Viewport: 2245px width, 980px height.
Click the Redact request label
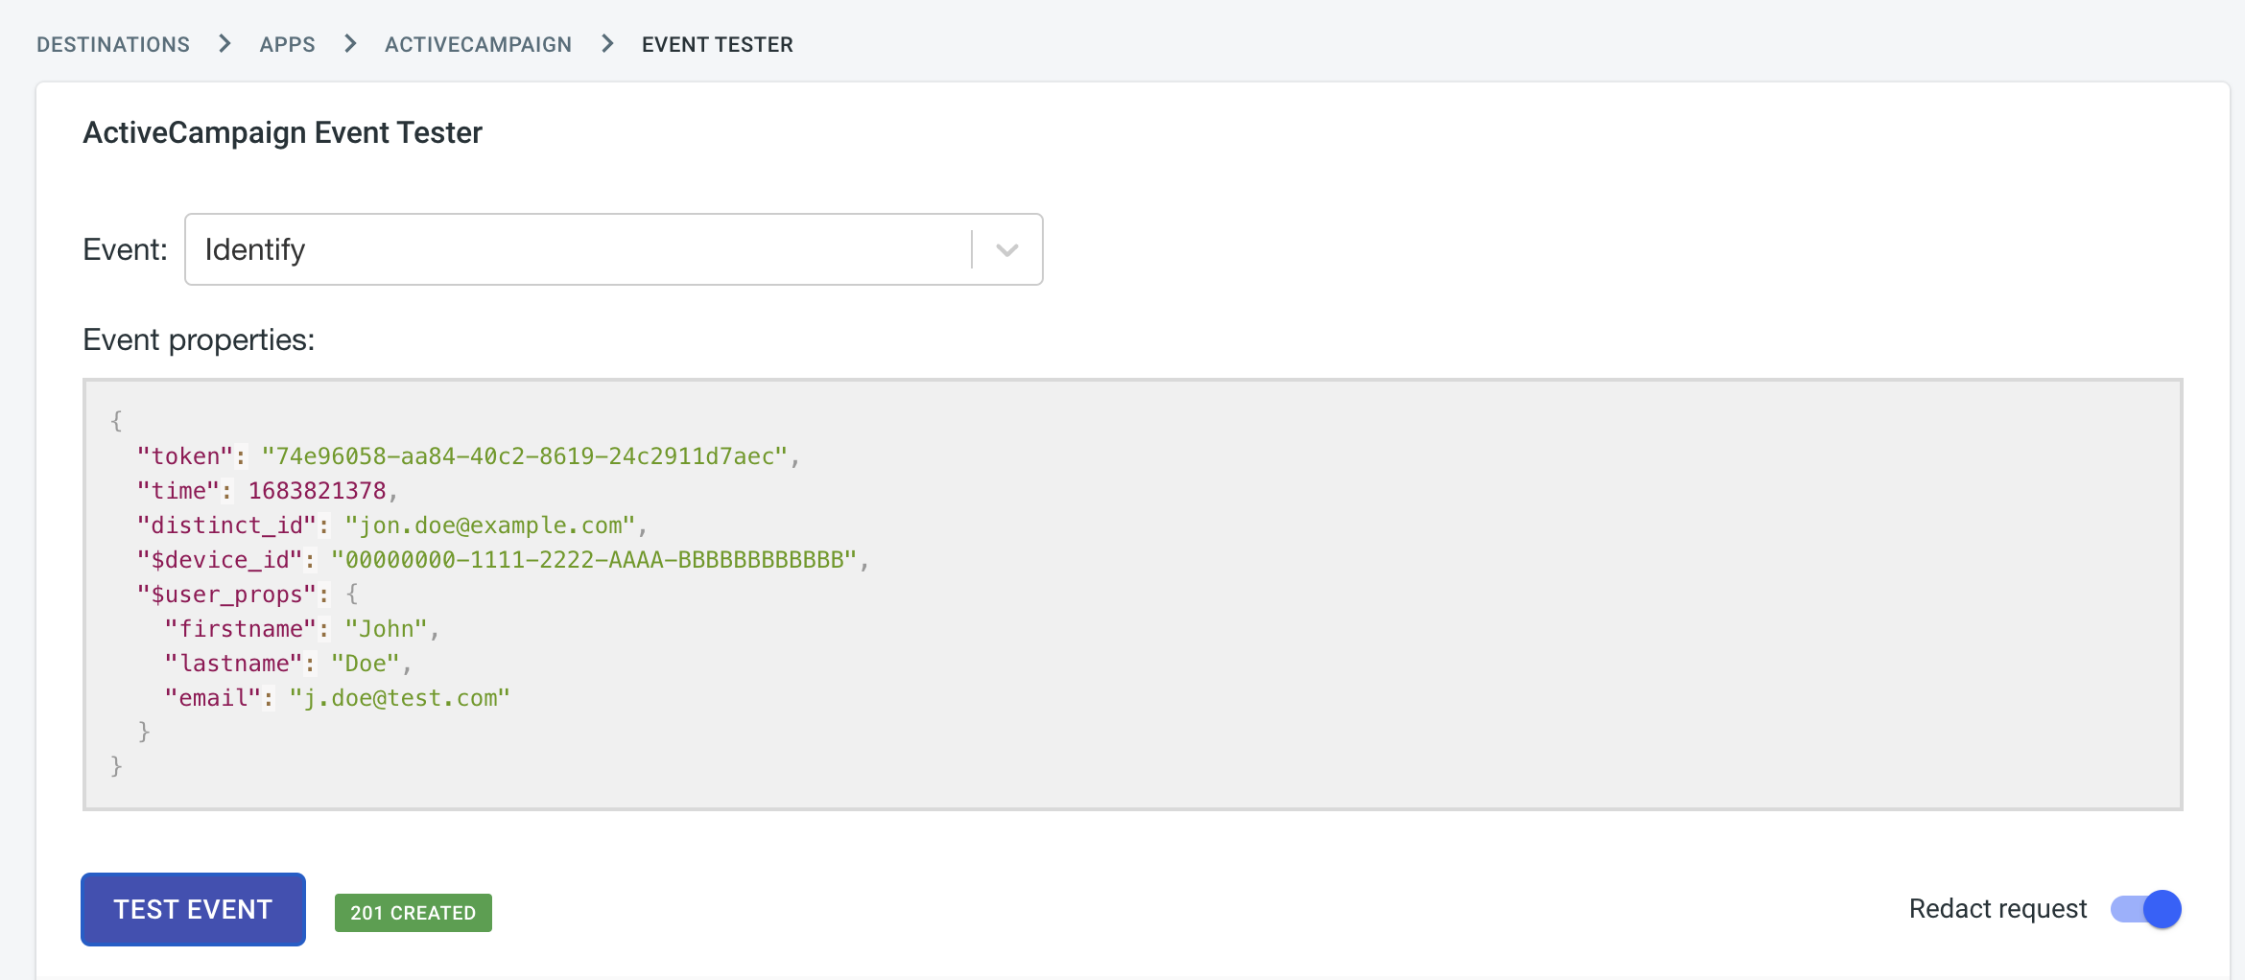pos(1997,909)
